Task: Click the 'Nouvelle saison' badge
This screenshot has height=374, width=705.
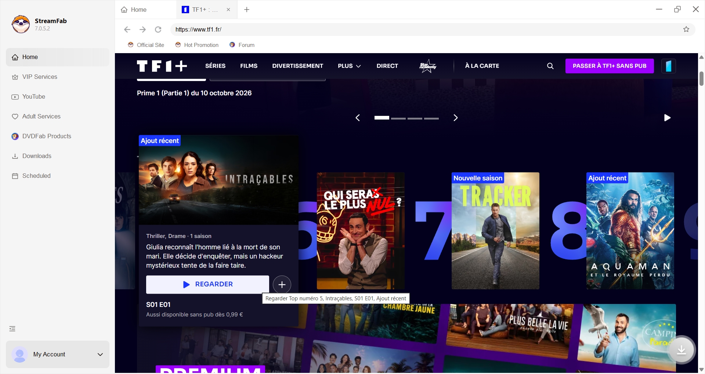Action: pos(478,178)
